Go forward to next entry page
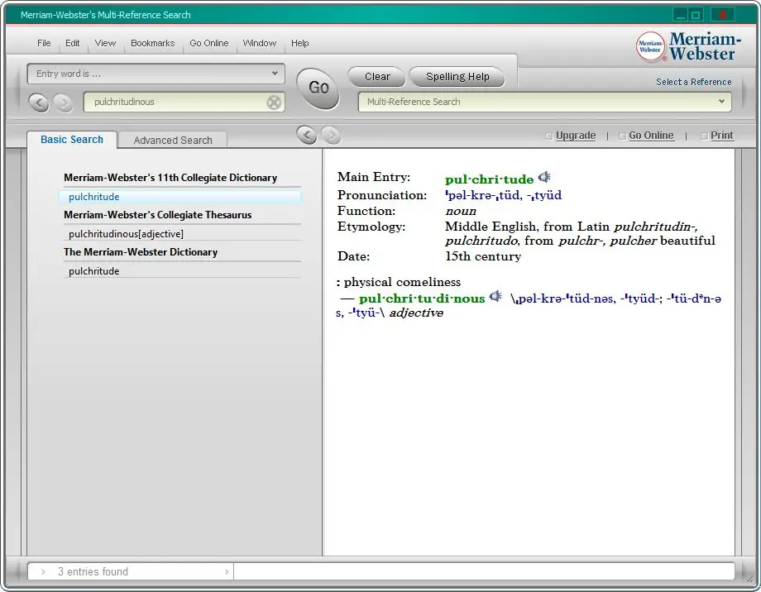 tap(331, 135)
